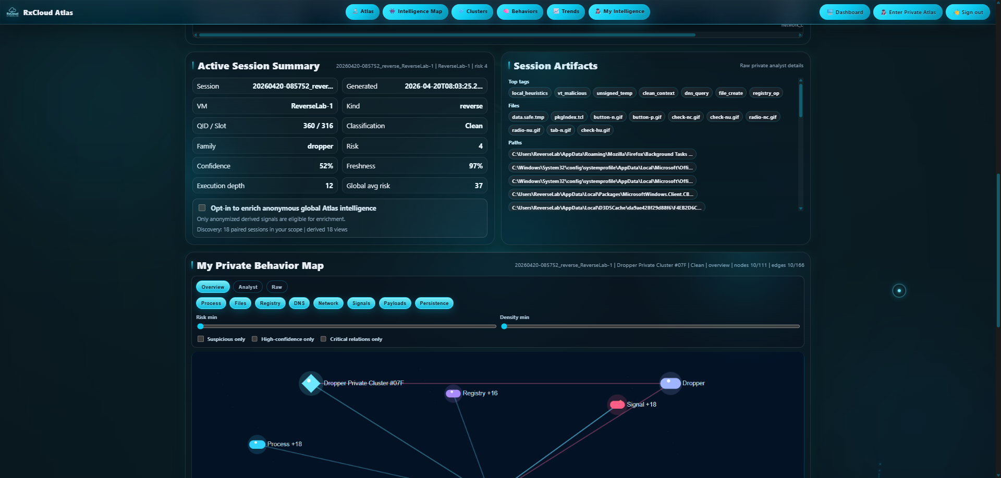
Task: Select the vt_malicious tag
Action: [572, 93]
